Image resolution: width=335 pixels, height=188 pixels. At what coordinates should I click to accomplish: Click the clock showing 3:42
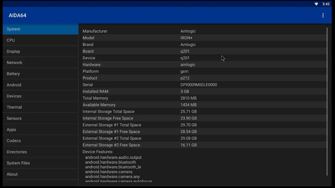(x=326, y=4)
